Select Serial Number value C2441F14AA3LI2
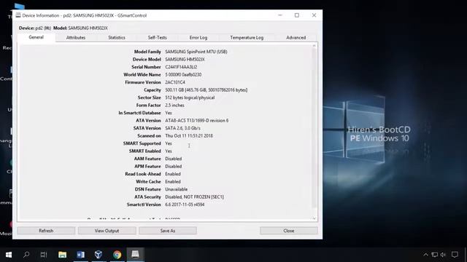This screenshot has height=262, width=467. (x=181, y=67)
